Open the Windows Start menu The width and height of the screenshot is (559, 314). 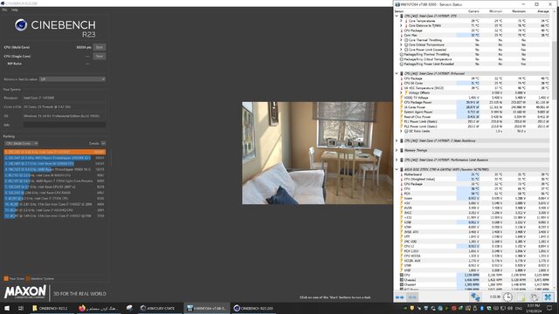pos(7,308)
